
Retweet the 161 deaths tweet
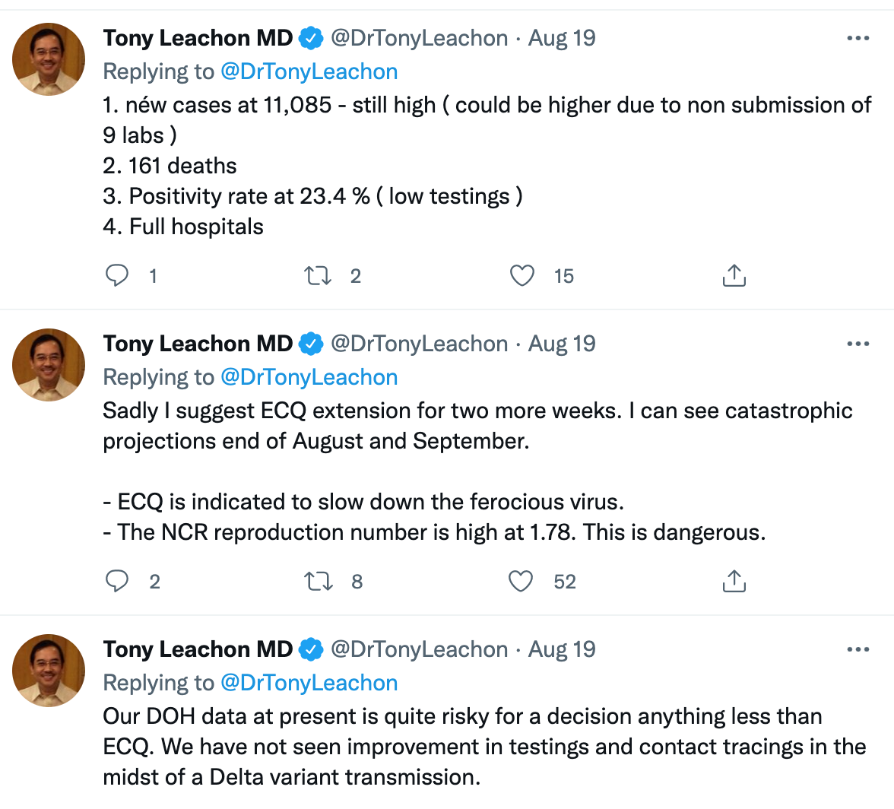click(318, 276)
